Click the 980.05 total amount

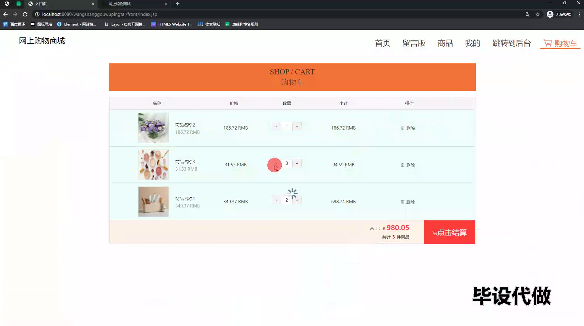coord(398,228)
